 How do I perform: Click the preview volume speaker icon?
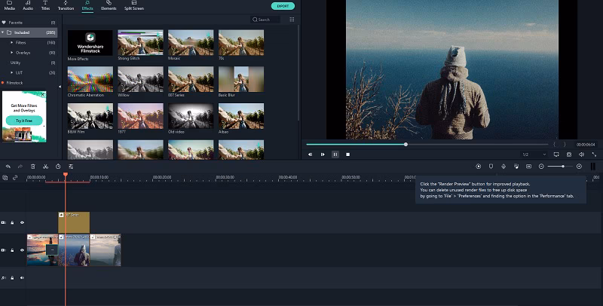tap(581, 154)
